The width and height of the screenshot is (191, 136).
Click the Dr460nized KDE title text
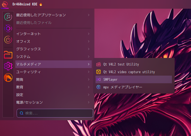[25, 4]
